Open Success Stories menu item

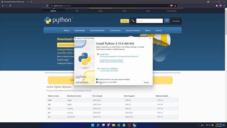tap(133, 31)
